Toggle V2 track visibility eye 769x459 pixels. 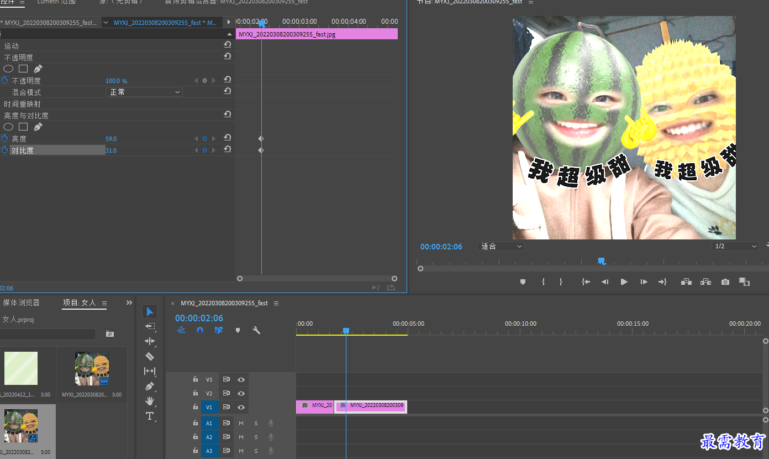[x=241, y=394]
